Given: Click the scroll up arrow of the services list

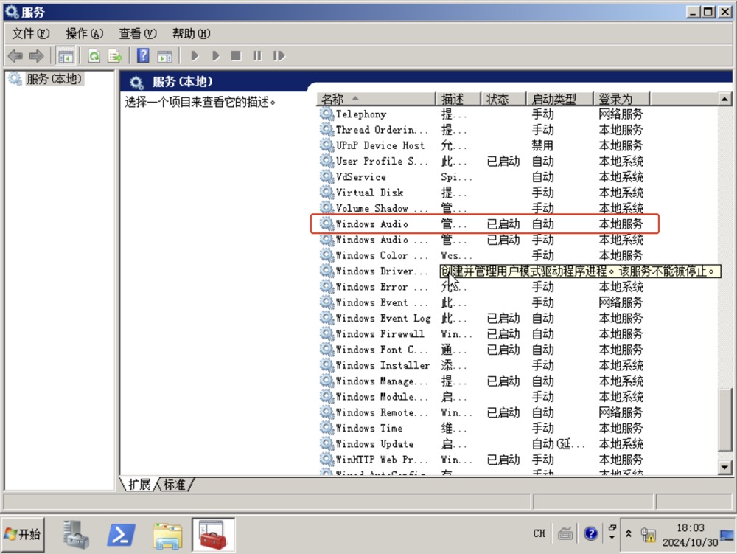Looking at the screenshot, I should tap(724, 99).
